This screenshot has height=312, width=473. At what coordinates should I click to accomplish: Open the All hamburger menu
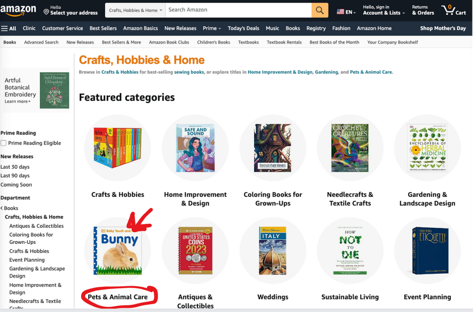click(9, 28)
